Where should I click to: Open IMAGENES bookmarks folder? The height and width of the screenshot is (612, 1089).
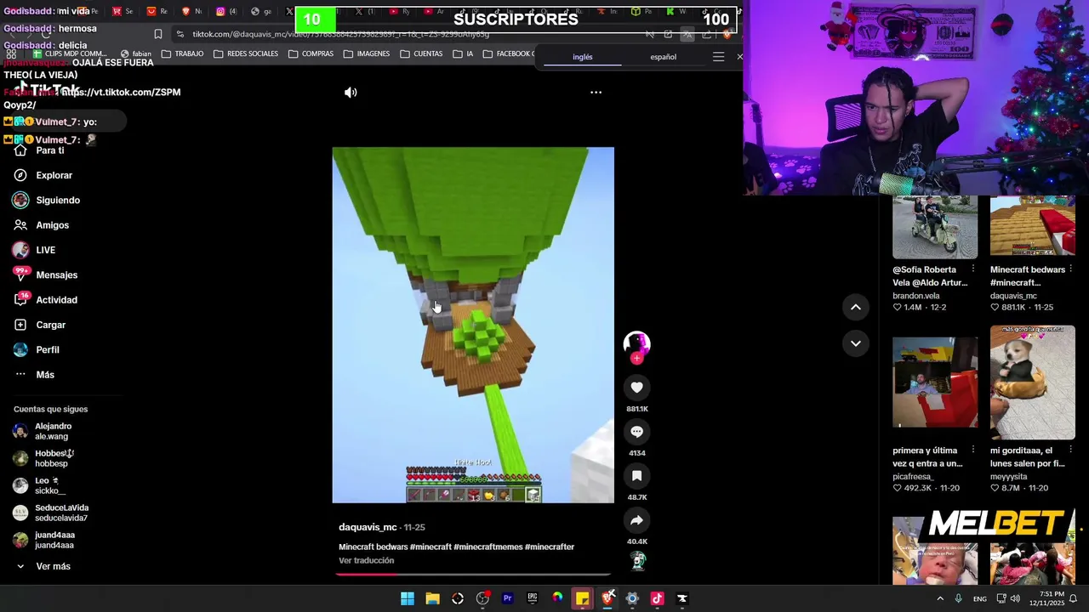click(366, 54)
